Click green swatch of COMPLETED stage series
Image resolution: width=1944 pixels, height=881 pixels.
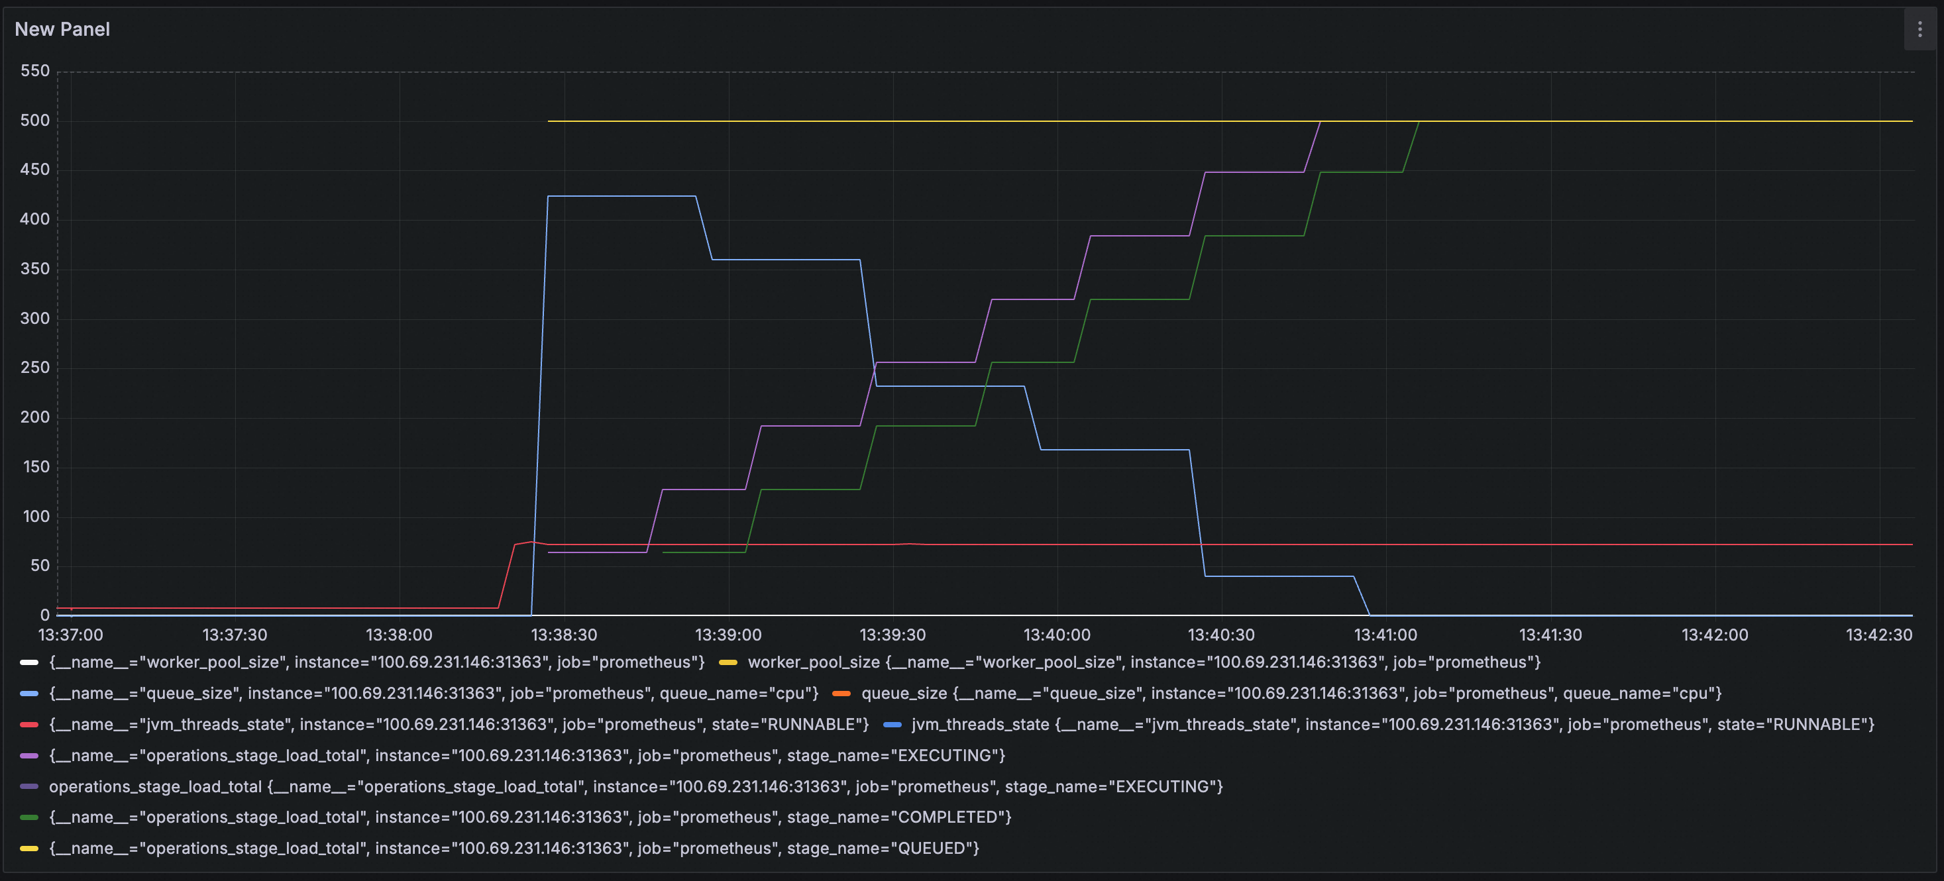[28, 817]
